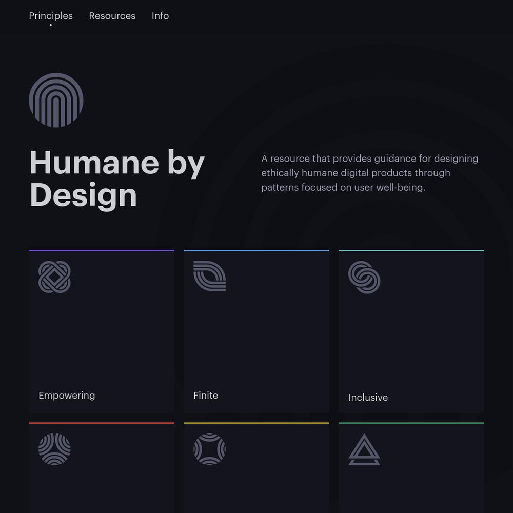Open the Resources nav item
Image resolution: width=513 pixels, height=513 pixels.
(112, 16)
